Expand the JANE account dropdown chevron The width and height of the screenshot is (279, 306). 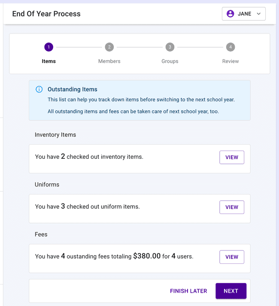(258, 14)
